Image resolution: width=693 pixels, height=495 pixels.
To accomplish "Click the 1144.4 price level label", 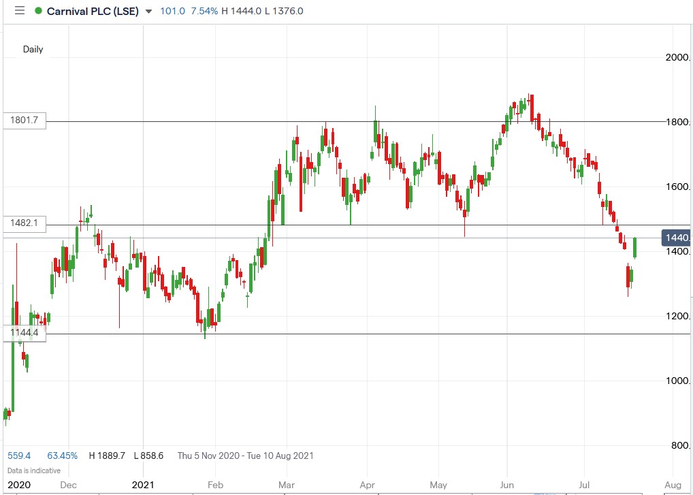I will coord(23,332).
